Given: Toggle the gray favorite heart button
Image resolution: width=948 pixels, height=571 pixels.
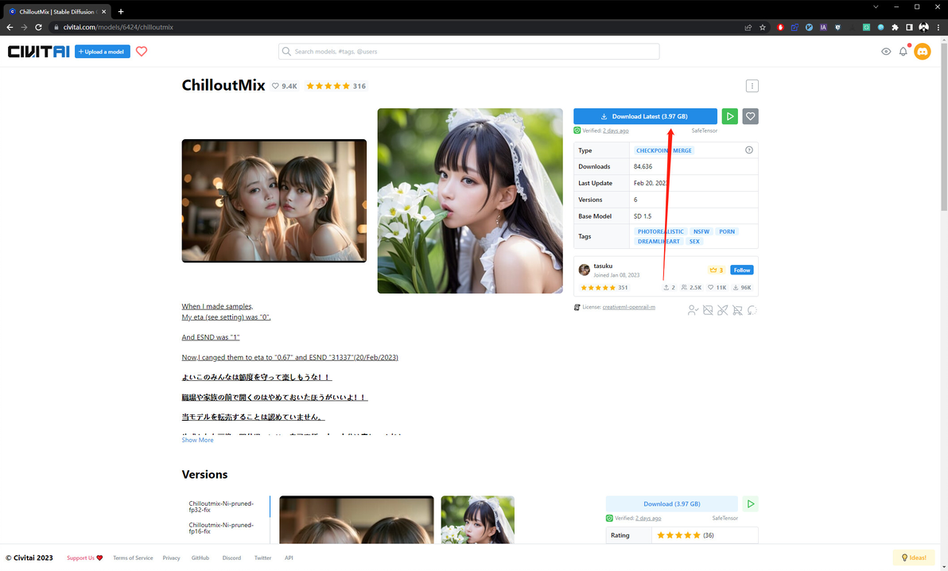Looking at the screenshot, I should [750, 116].
